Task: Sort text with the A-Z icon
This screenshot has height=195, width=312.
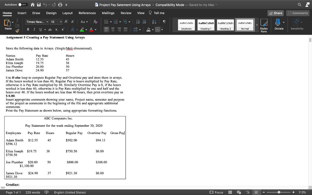Action: click(x=154, y=22)
